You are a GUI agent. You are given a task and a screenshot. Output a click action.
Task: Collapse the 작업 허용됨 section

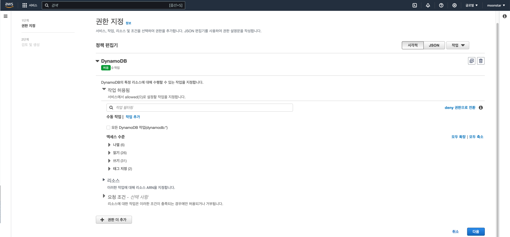coord(104,89)
